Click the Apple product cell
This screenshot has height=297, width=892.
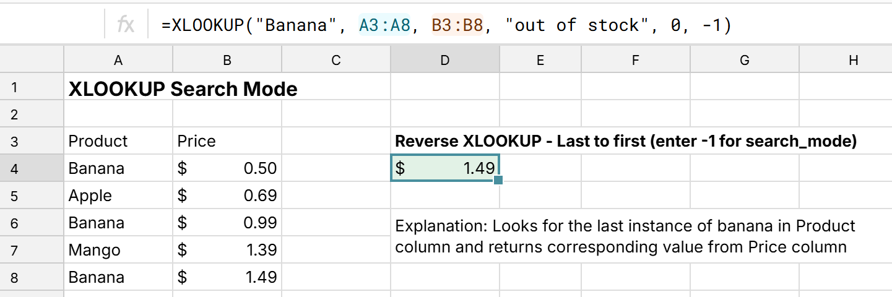[x=118, y=196]
